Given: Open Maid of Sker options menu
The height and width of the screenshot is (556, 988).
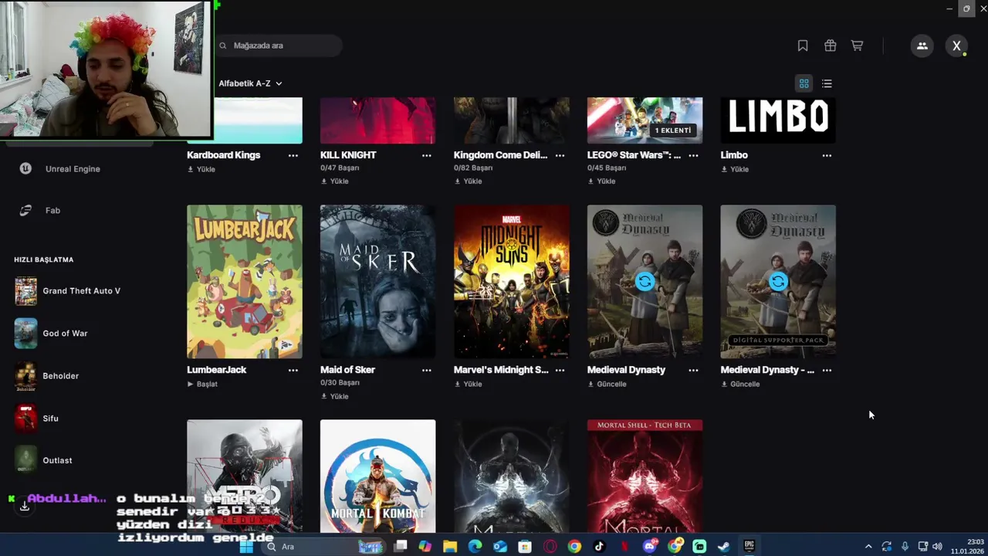Looking at the screenshot, I should pyautogui.click(x=426, y=370).
